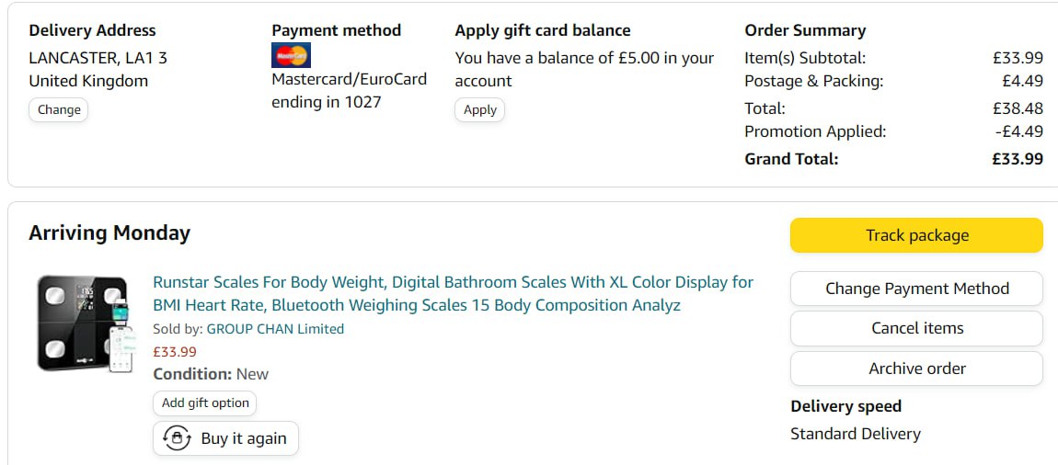The height and width of the screenshot is (465, 1058).
Task: Click the red item price £33.99
Action: [175, 351]
